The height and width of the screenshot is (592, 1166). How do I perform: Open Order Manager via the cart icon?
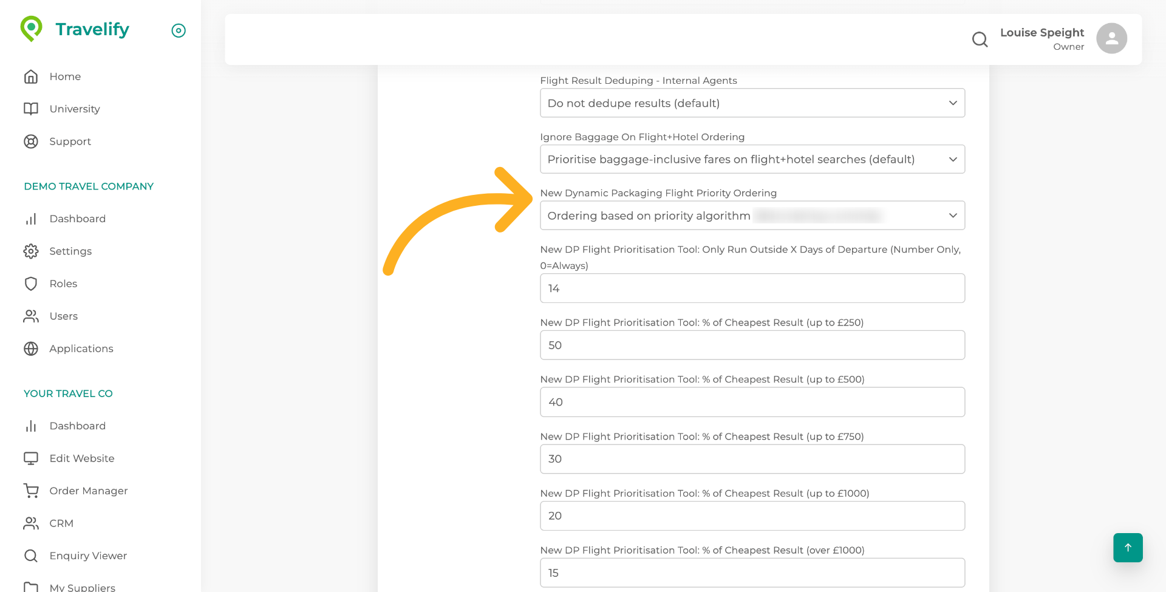31,491
